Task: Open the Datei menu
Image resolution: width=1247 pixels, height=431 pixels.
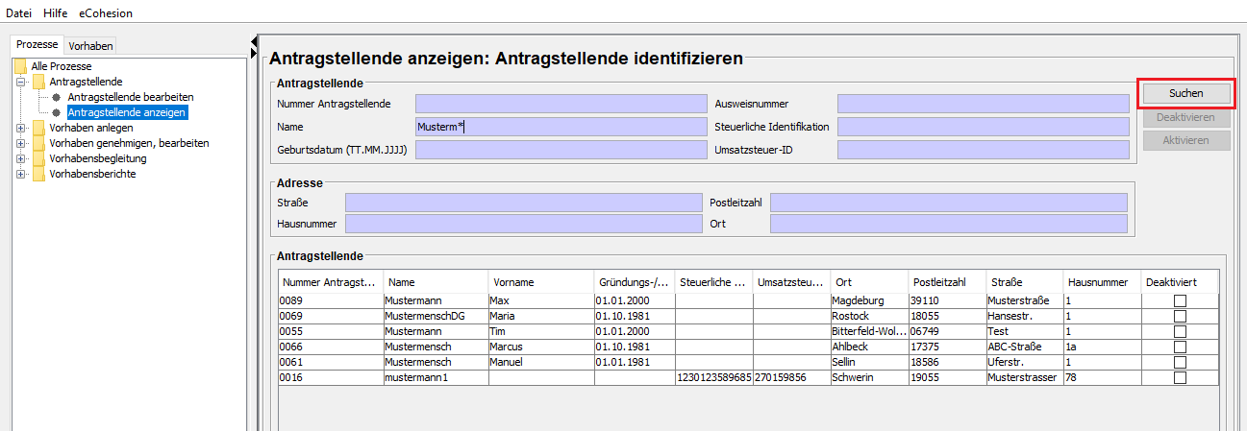Action: 19,13
